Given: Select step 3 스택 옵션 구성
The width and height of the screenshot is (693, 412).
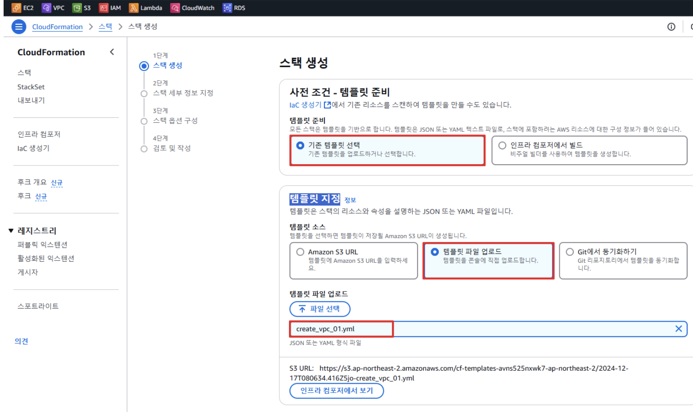Looking at the screenshot, I should (x=175, y=121).
